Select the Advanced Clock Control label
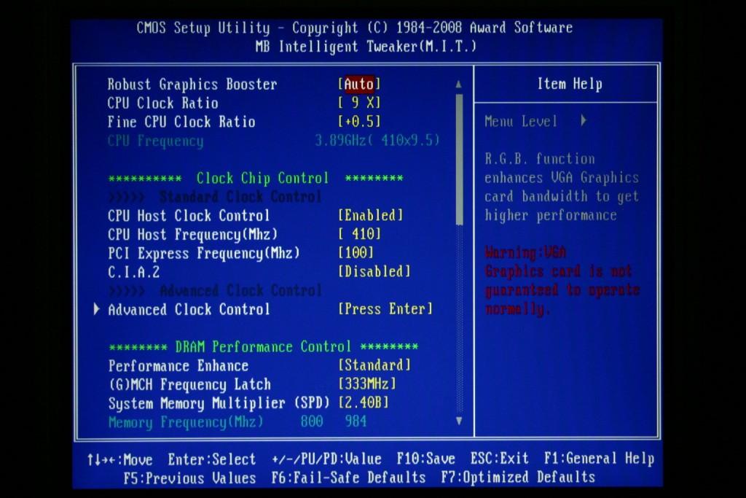 click(x=189, y=309)
